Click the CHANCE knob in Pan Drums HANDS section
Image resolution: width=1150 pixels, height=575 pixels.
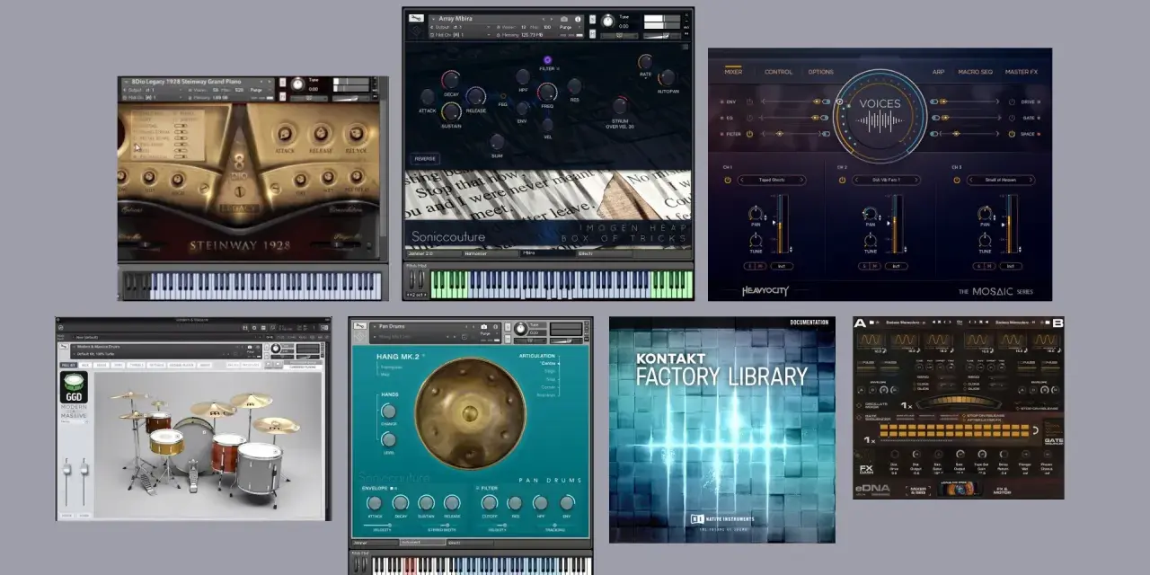[x=389, y=411]
